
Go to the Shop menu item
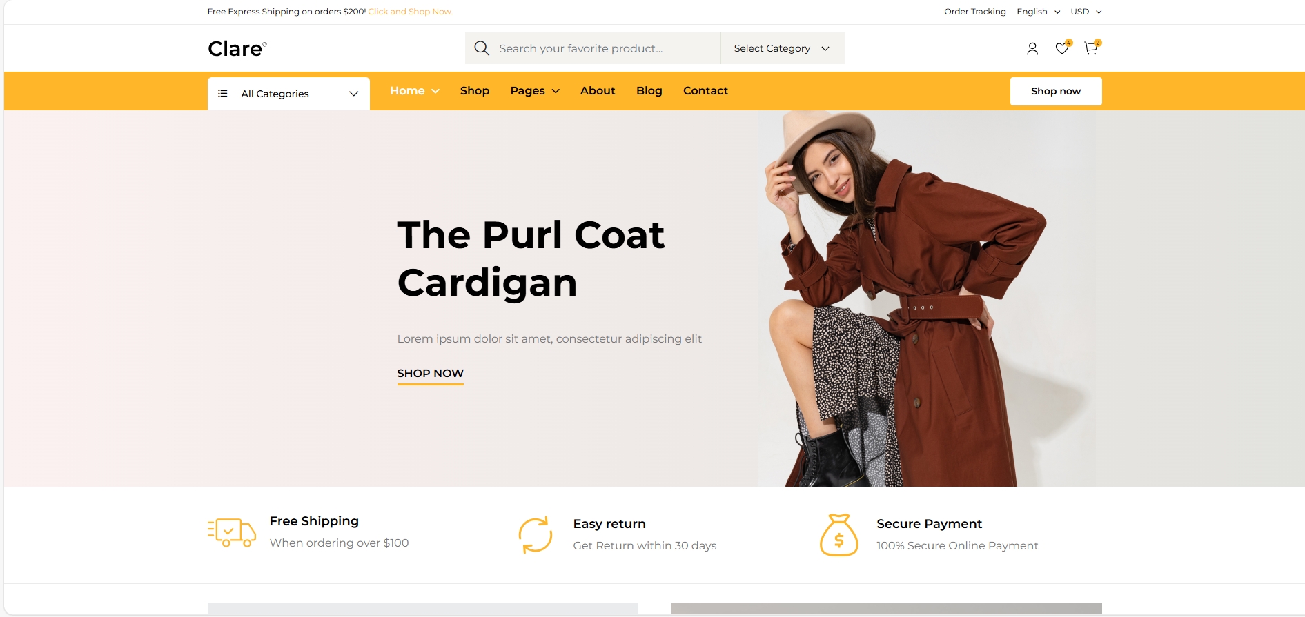point(475,91)
